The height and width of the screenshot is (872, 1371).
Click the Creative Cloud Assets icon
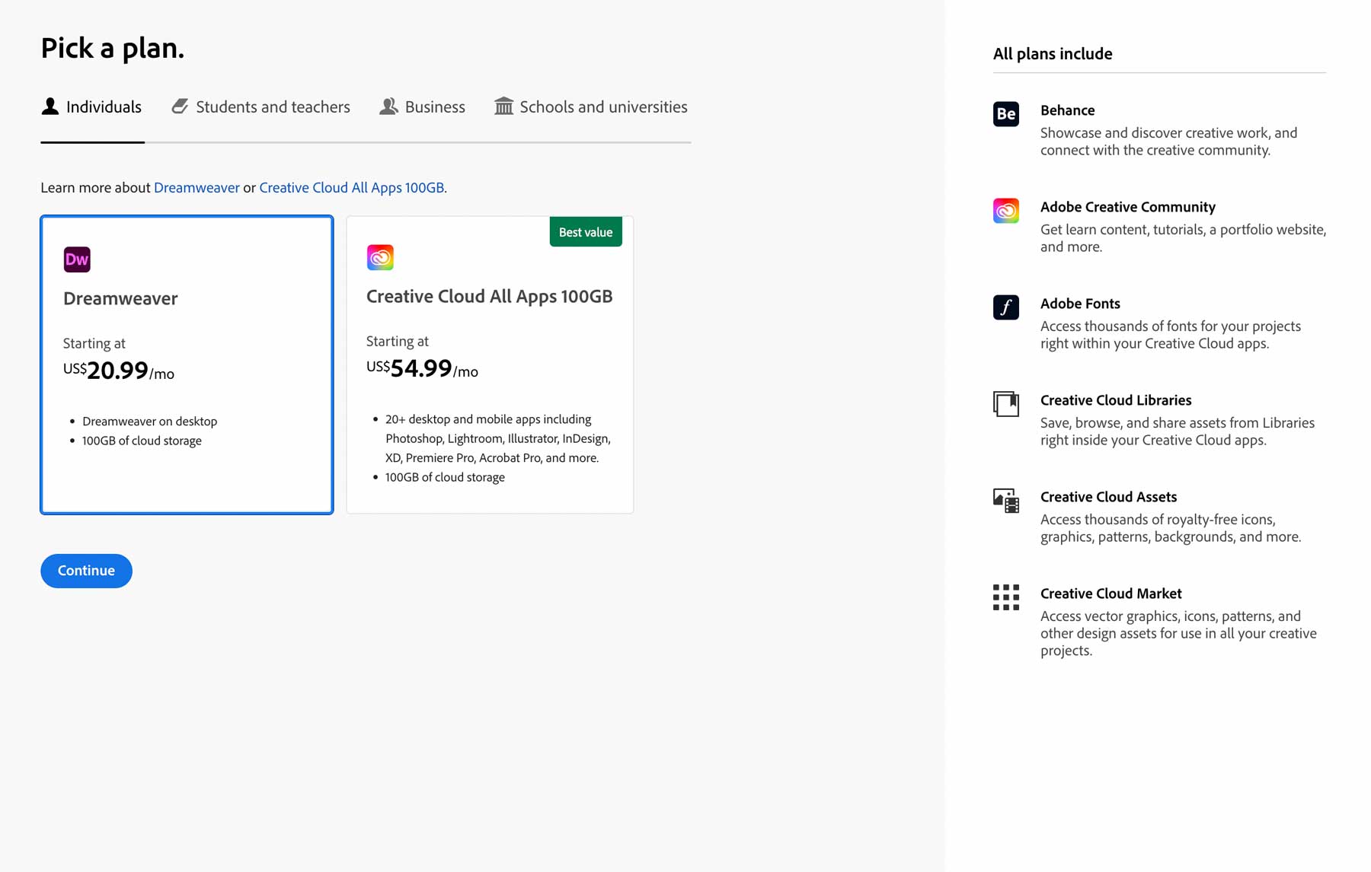[1005, 501]
